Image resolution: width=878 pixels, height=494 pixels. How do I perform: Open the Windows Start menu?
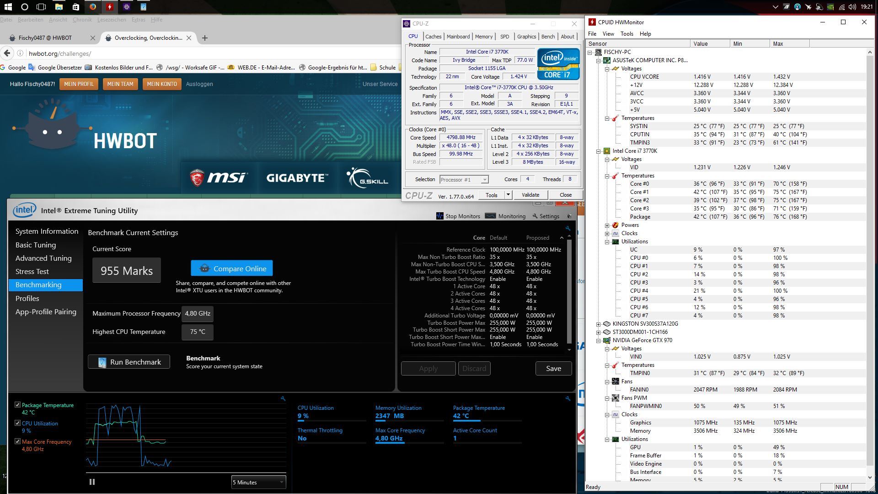[x=8, y=7]
